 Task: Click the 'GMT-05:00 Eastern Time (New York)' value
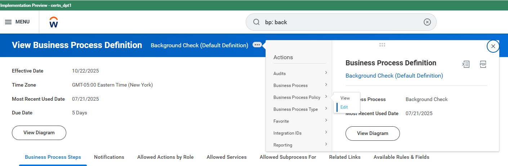[112, 85]
